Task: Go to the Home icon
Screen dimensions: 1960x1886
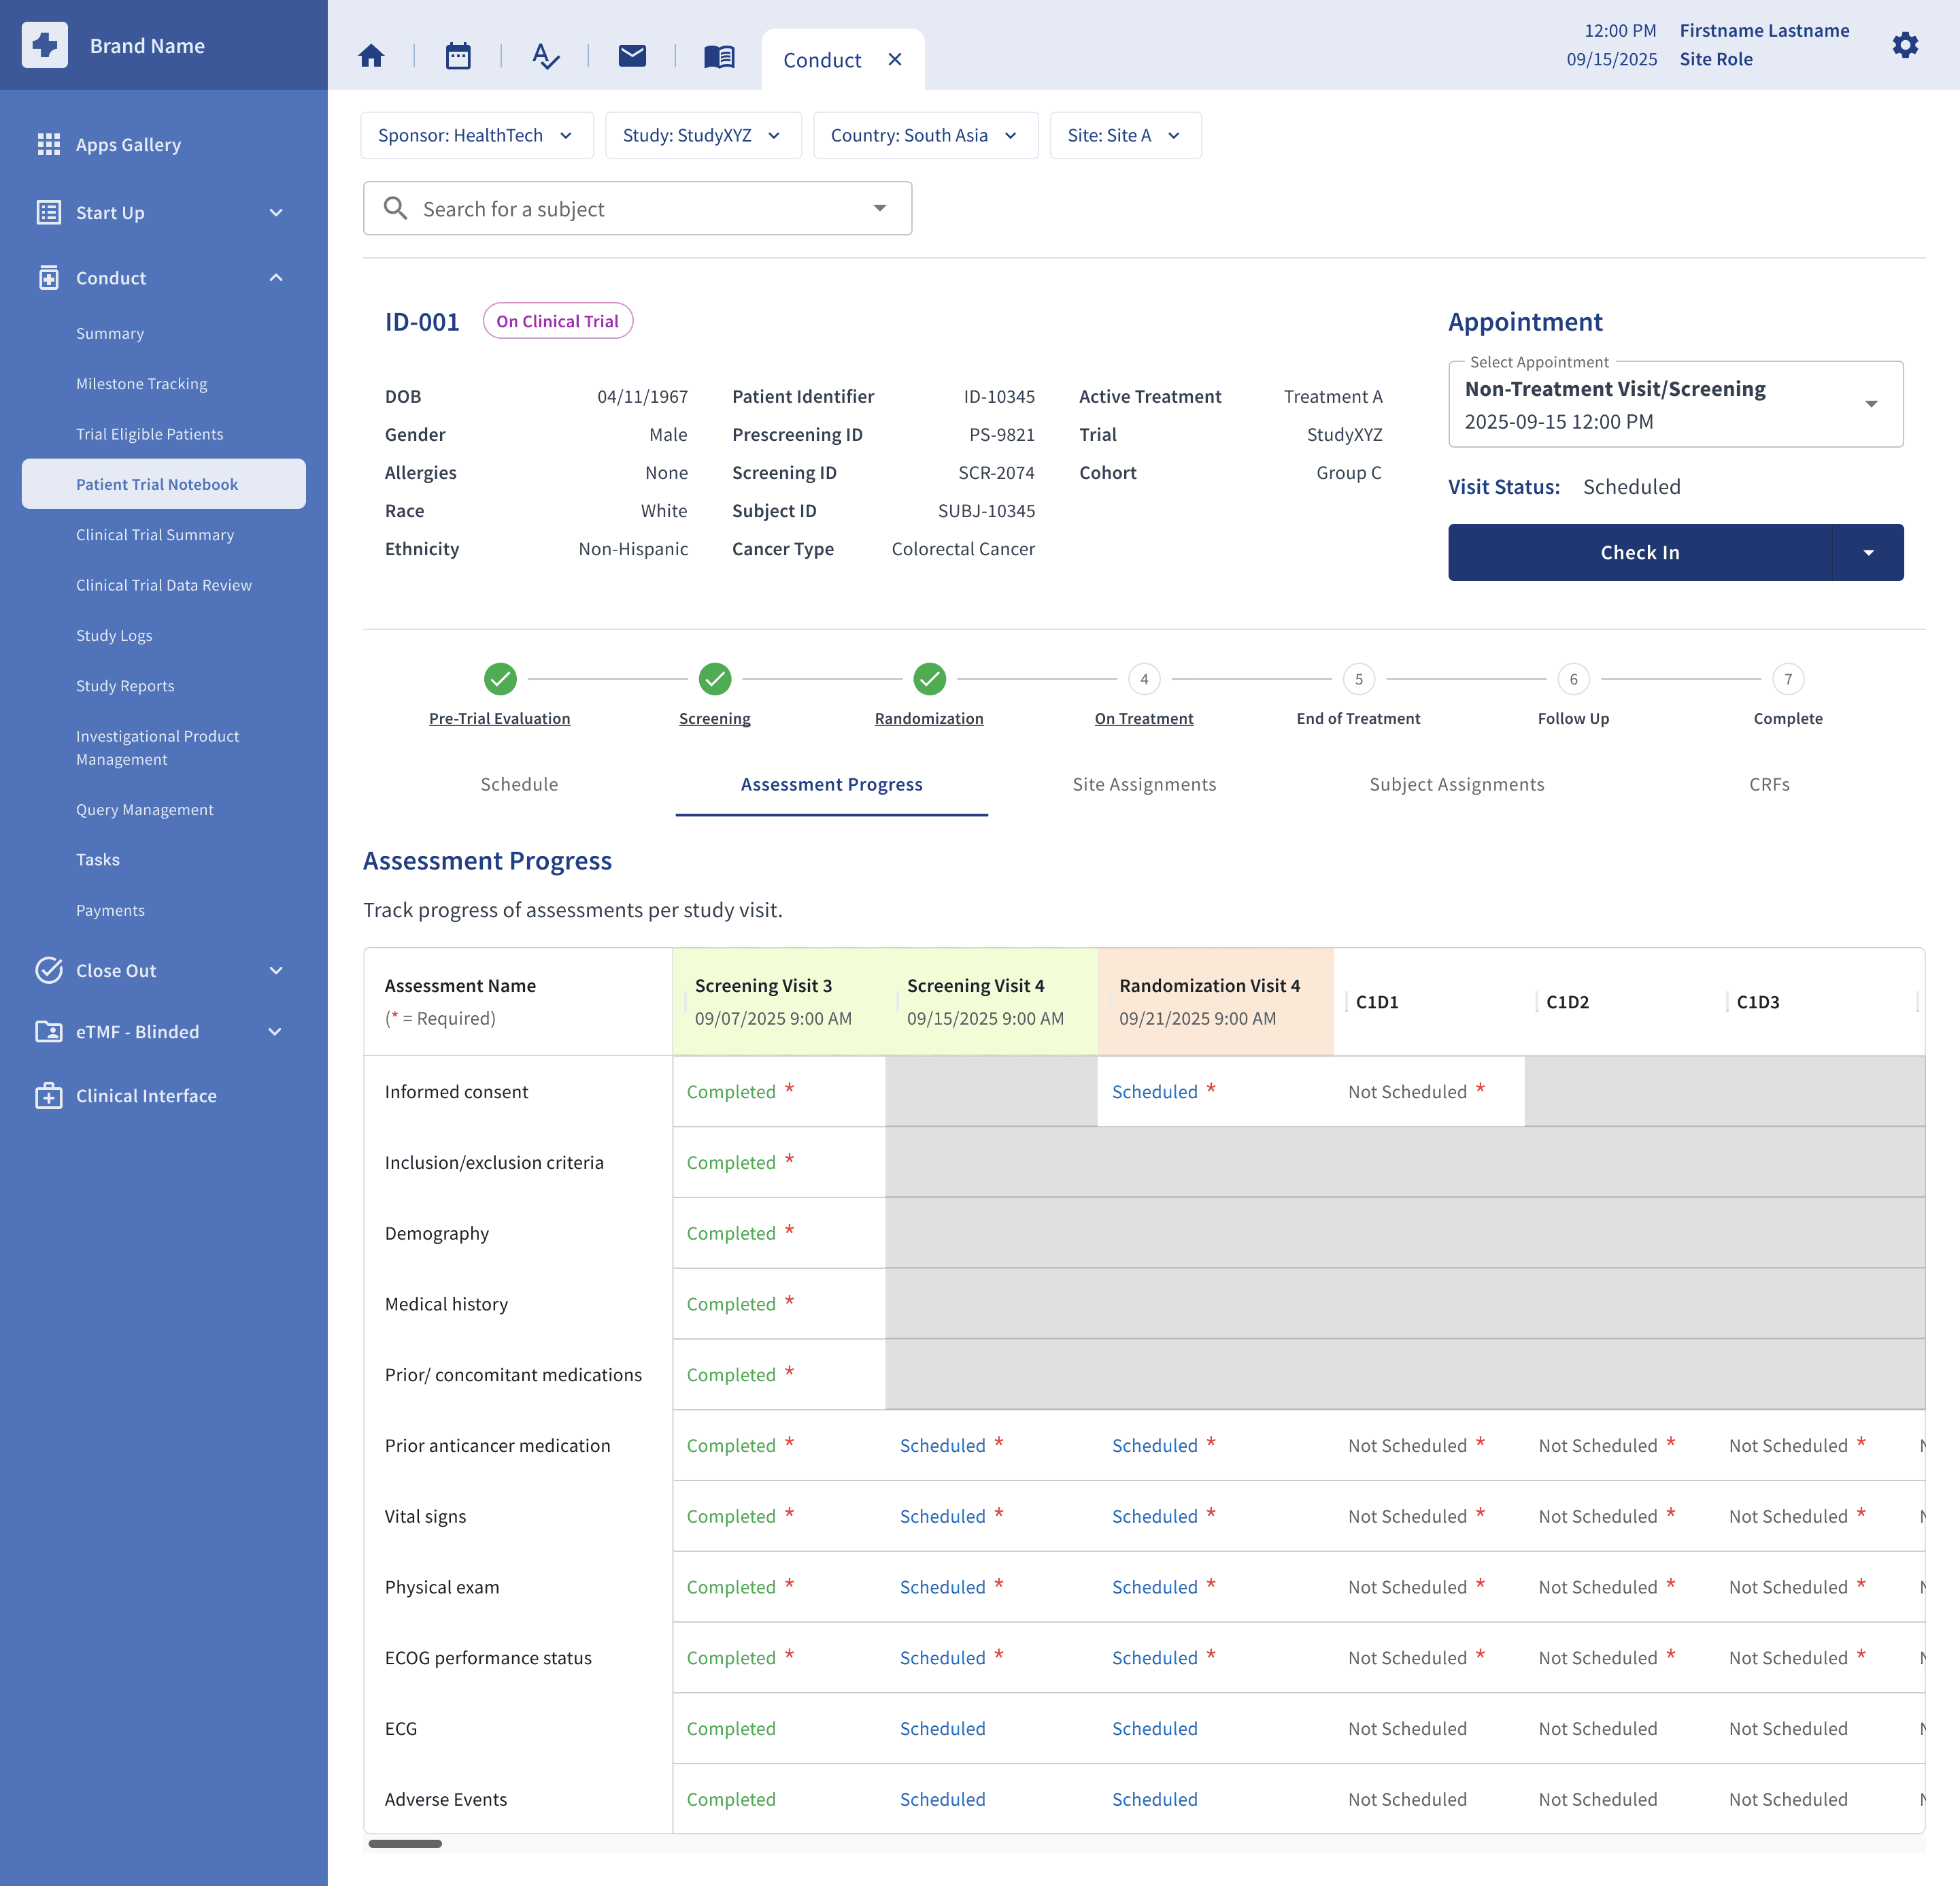Action: click(x=371, y=56)
